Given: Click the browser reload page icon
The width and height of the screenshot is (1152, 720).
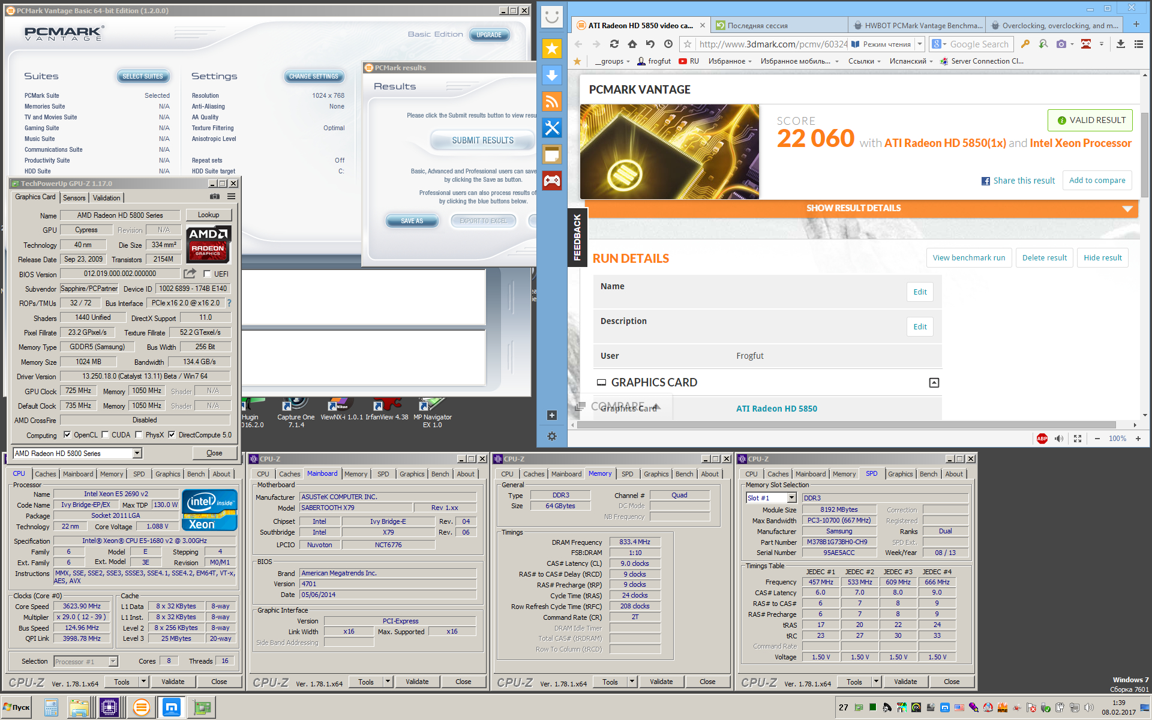Looking at the screenshot, I should 614,44.
